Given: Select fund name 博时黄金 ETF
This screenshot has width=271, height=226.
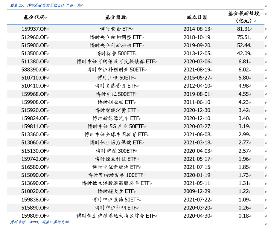Looking at the screenshot, I should click(116, 29).
